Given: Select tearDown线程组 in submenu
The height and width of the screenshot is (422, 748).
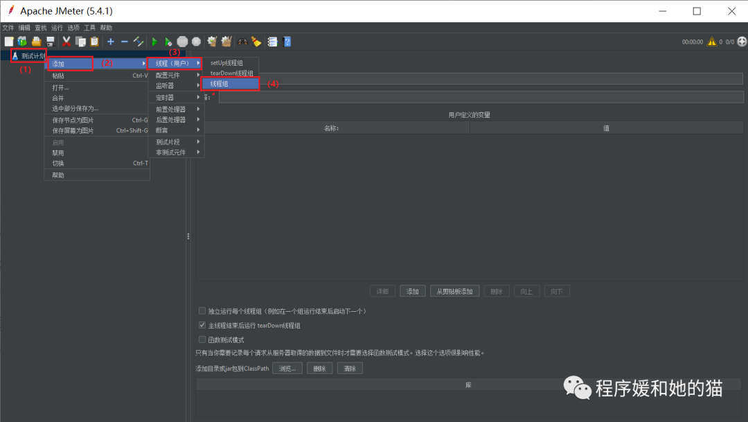Looking at the screenshot, I should [231, 73].
